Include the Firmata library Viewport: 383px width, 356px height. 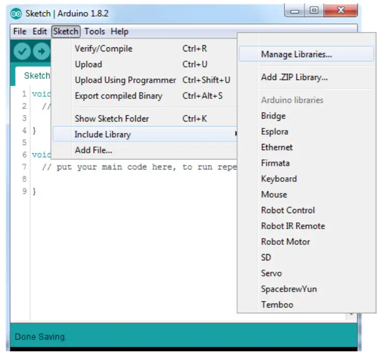coord(306,163)
